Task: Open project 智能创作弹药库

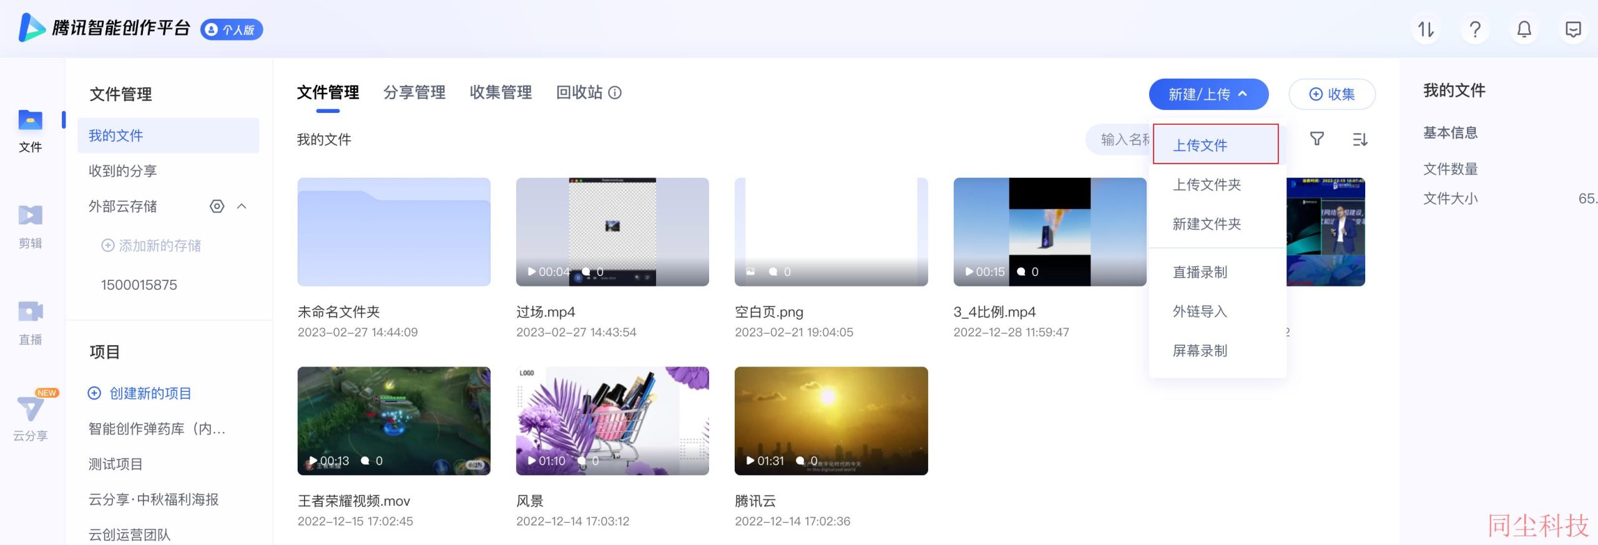Action: click(x=157, y=429)
